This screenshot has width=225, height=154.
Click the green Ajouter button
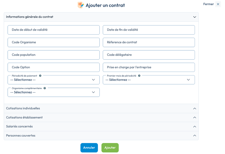[110, 148]
